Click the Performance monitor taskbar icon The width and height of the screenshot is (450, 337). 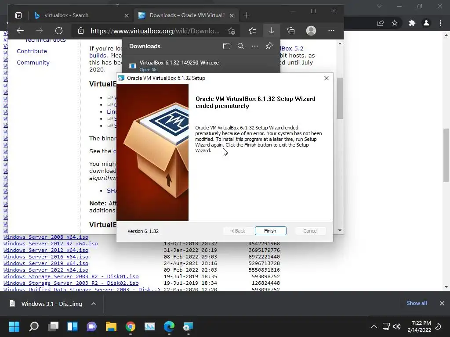coord(149,326)
